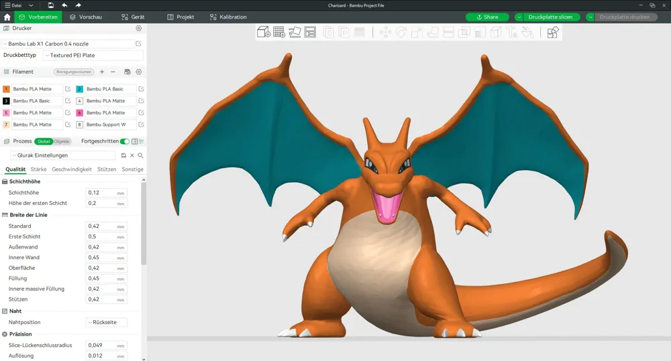Click the Höhe der ersten Schicht field

pyautogui.click(x=106, y=204)
